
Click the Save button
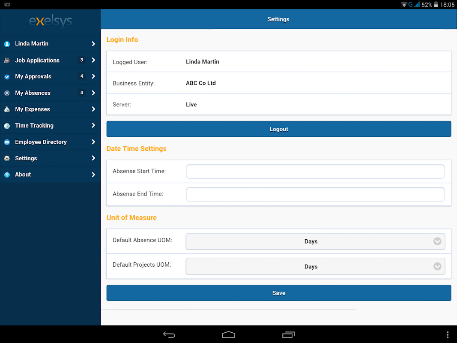tap(279, 293)
